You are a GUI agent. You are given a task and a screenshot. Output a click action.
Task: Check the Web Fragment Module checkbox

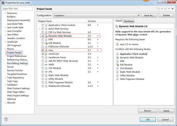point(43,83)
